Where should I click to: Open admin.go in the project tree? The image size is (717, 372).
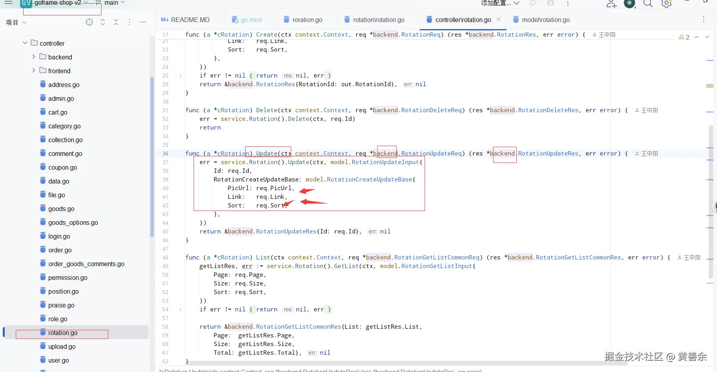[61, 98]
